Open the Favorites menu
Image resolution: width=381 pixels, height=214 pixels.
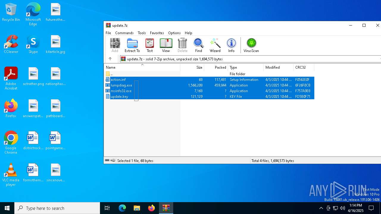coord(157,33)
